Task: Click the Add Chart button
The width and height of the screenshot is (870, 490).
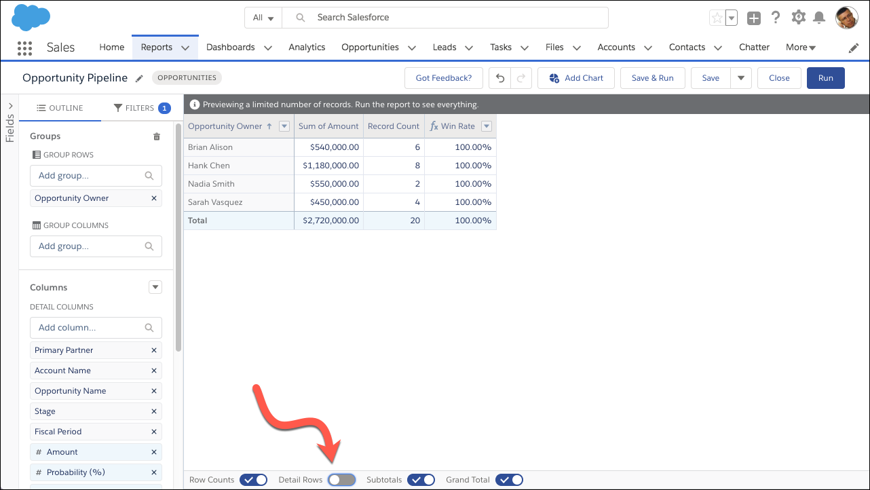Action: tap(576, 78)
